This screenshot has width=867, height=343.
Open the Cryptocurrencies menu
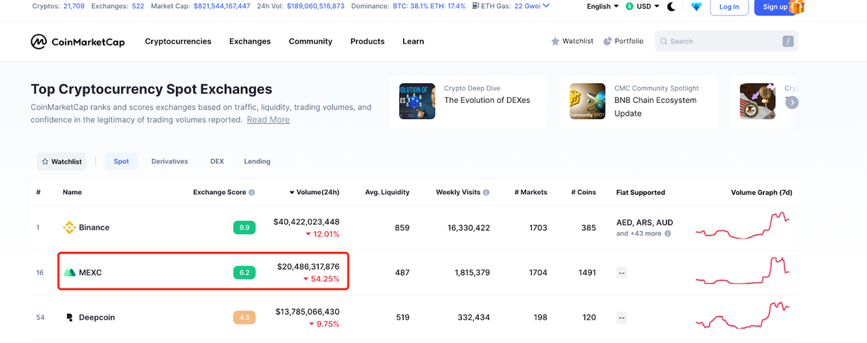click(178, 41)
